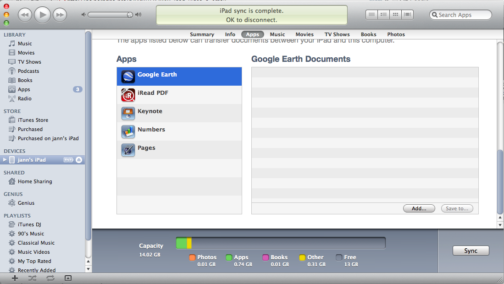Focus the Search Apps field

pyautogui.click(x=460, y=15)
